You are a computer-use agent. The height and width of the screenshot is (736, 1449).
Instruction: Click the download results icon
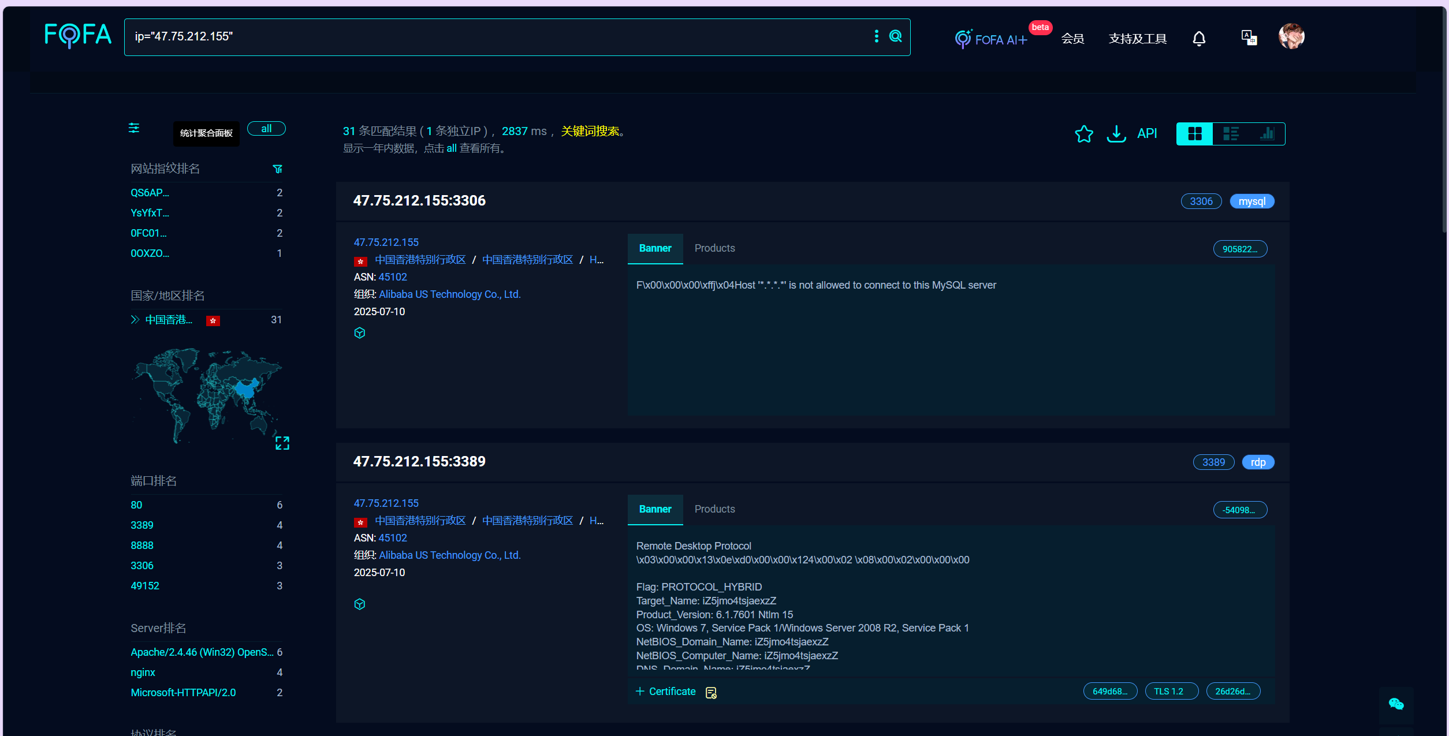[x=1116, y=134]
